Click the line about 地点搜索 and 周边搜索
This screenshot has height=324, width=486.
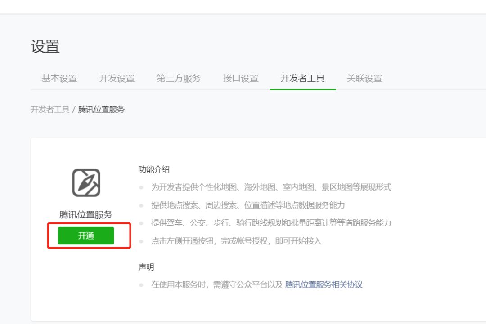(248, 205)
